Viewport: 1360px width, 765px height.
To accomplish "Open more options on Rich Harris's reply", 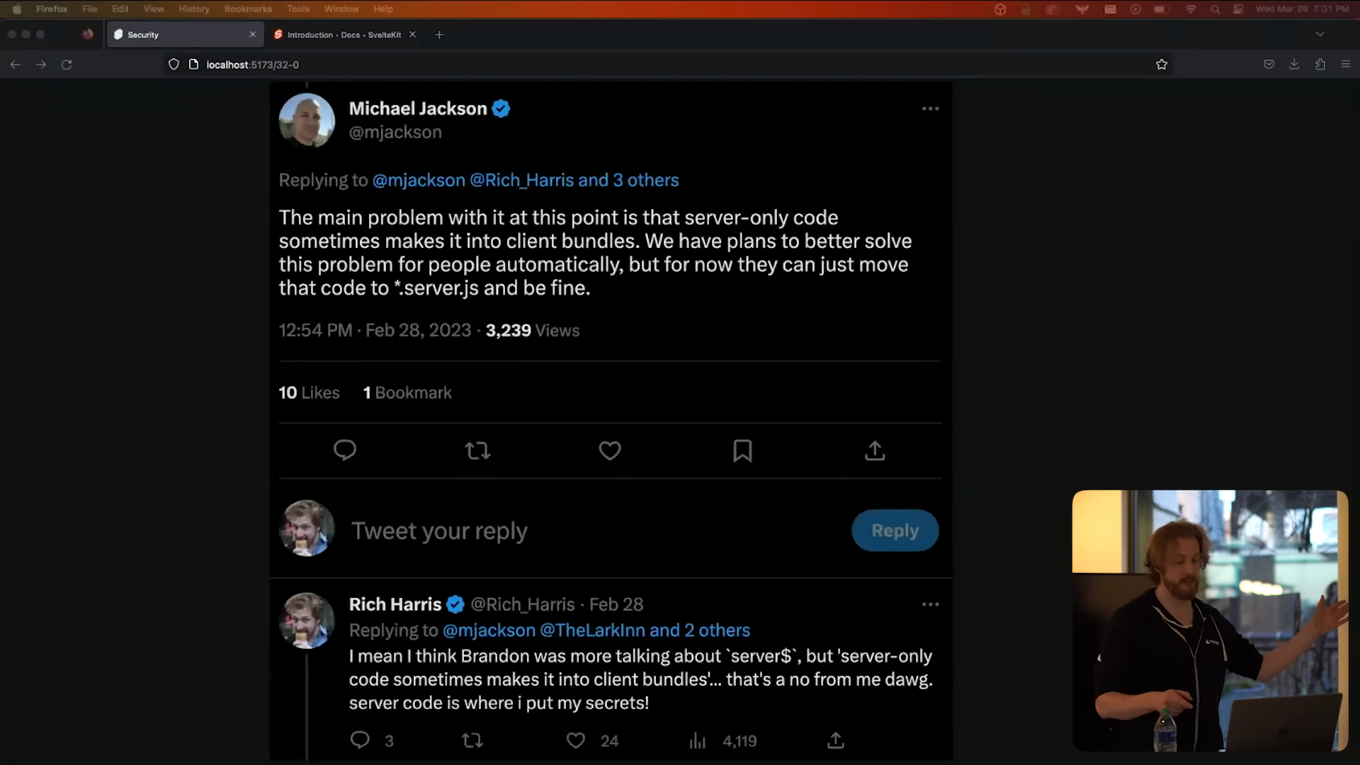I will click(930, 605).
